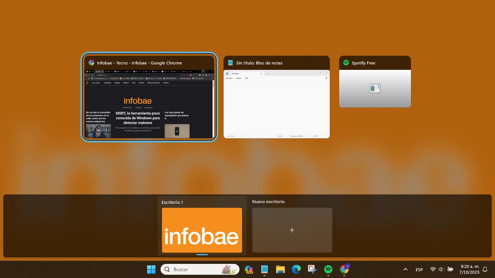Add a new desktop with Nuevo escritorio
Screen dimensions: 495x278
[x=292, y=230]
